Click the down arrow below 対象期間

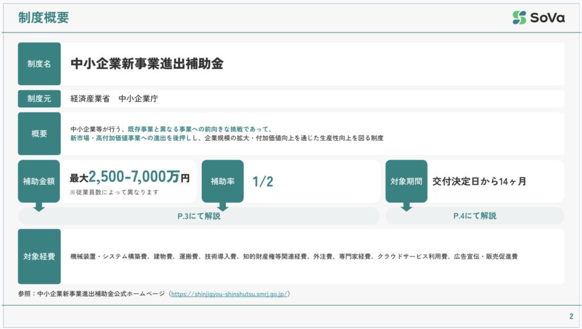(x=406, y=207)
